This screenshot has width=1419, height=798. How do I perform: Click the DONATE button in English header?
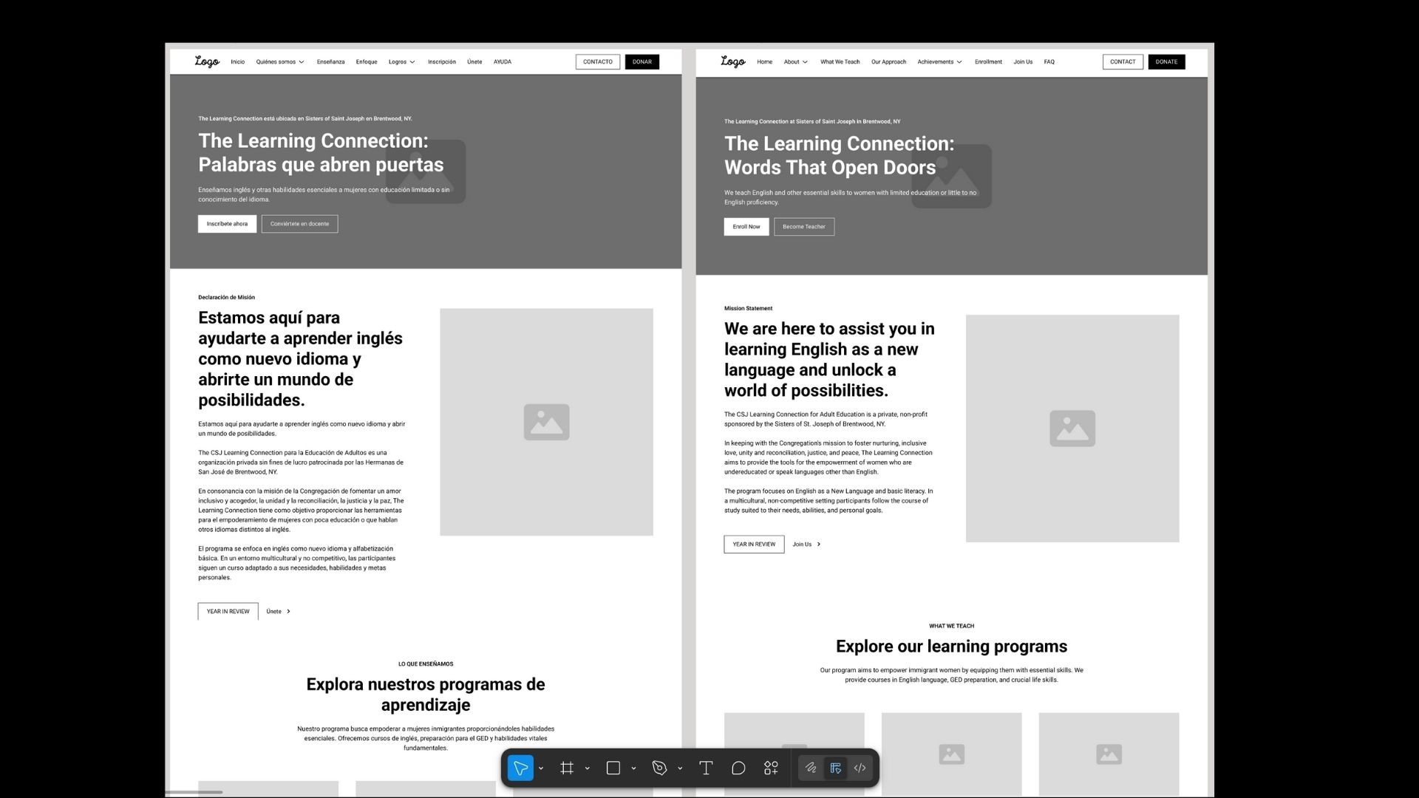pyautogui.click(x=1166, y=62)
